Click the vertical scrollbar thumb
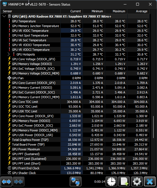 (x=153, y=127)
